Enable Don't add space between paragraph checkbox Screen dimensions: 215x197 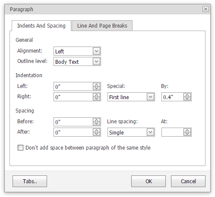click(20, 147)
